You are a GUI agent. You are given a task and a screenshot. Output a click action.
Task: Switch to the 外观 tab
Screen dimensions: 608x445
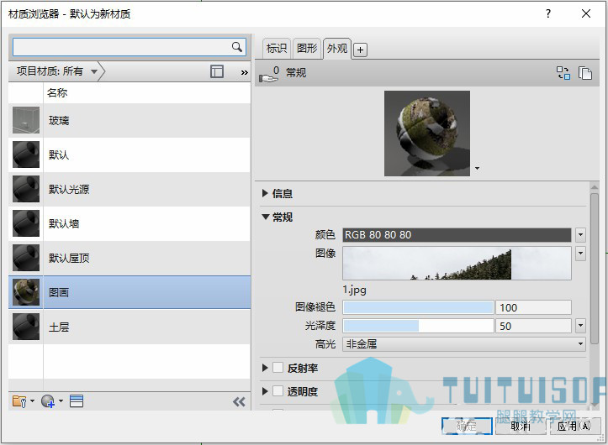(337, 49)
